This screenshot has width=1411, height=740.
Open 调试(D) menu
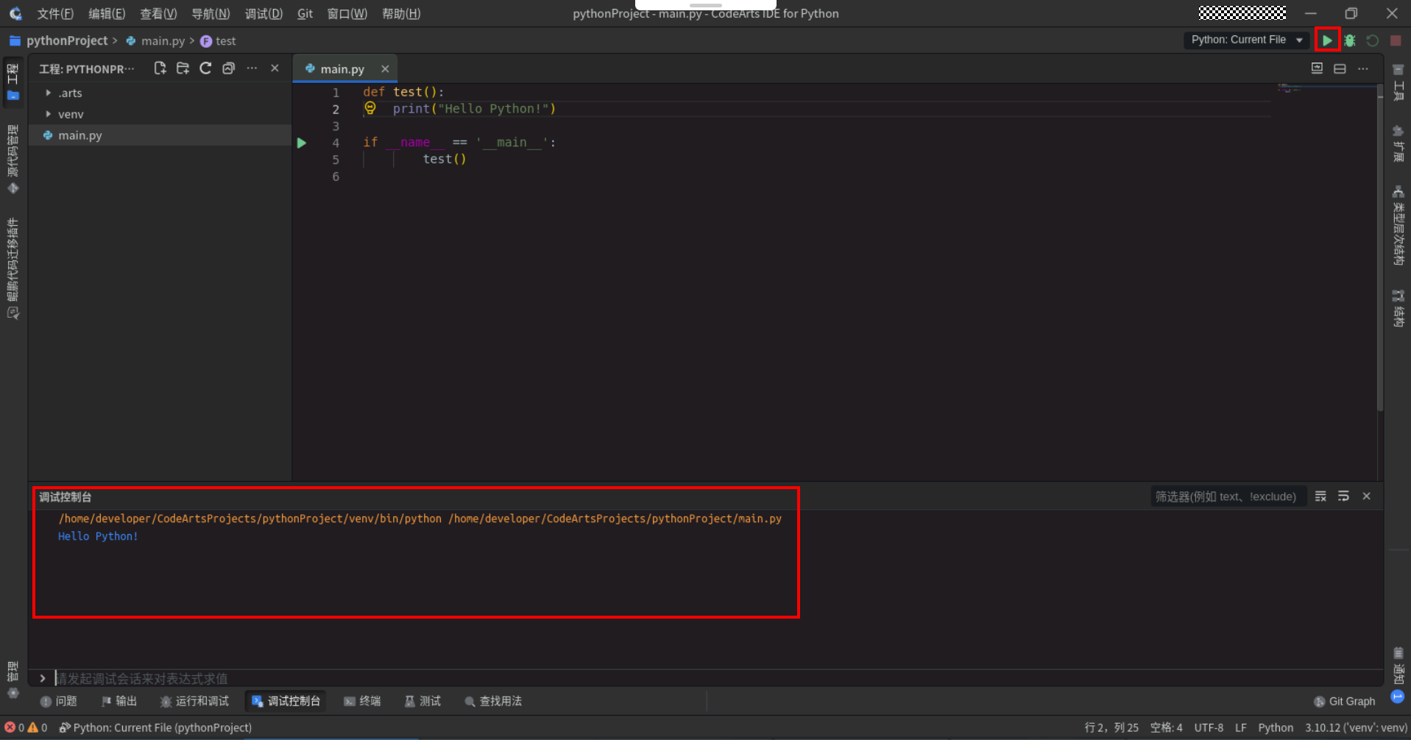tap(264, 13)
